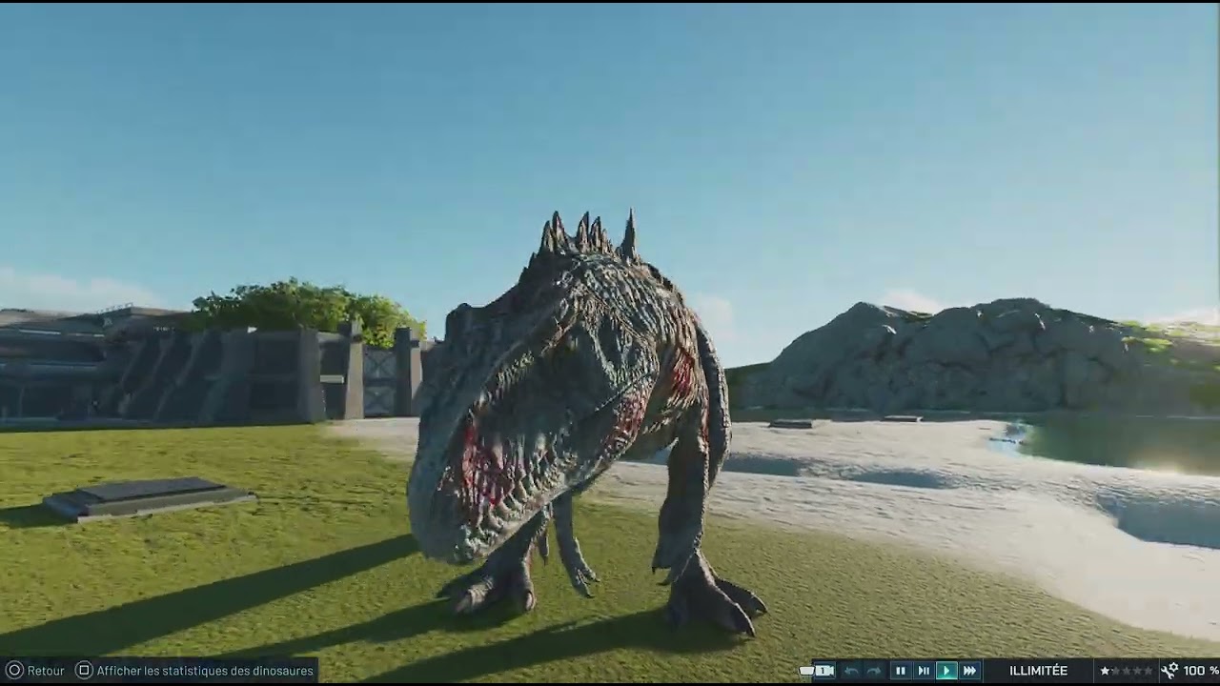The height and width of the screenshot is (686, 1220).
Task: Click the ILLIMITÉE funds label
Action: tap(1038, 671)
